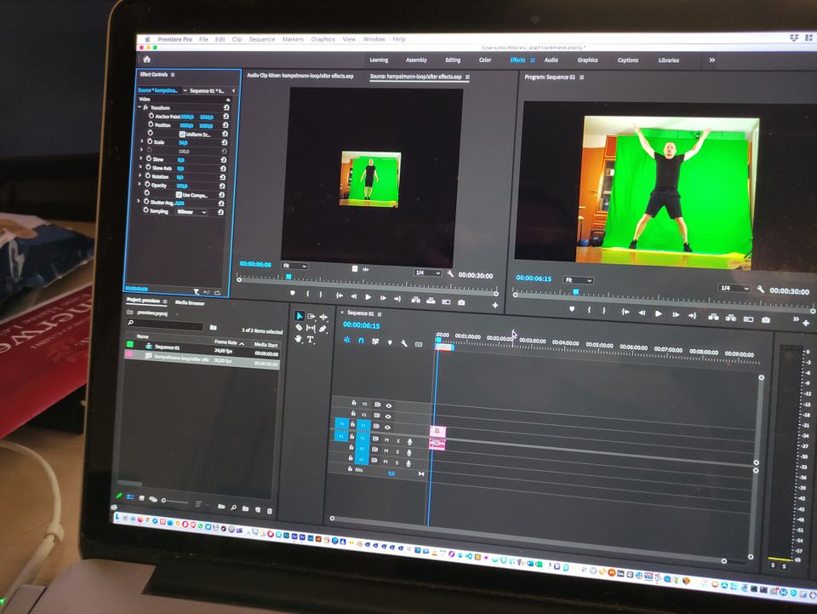Screen dimensions: 817x614
Task: Switch to the Media Browser tab
Action: pyautogui.click(x=190, y=302)
